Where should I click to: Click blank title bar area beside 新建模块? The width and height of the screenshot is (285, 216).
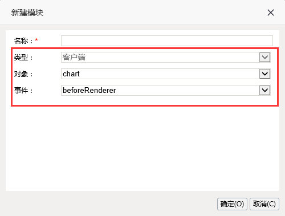(152, 13)
